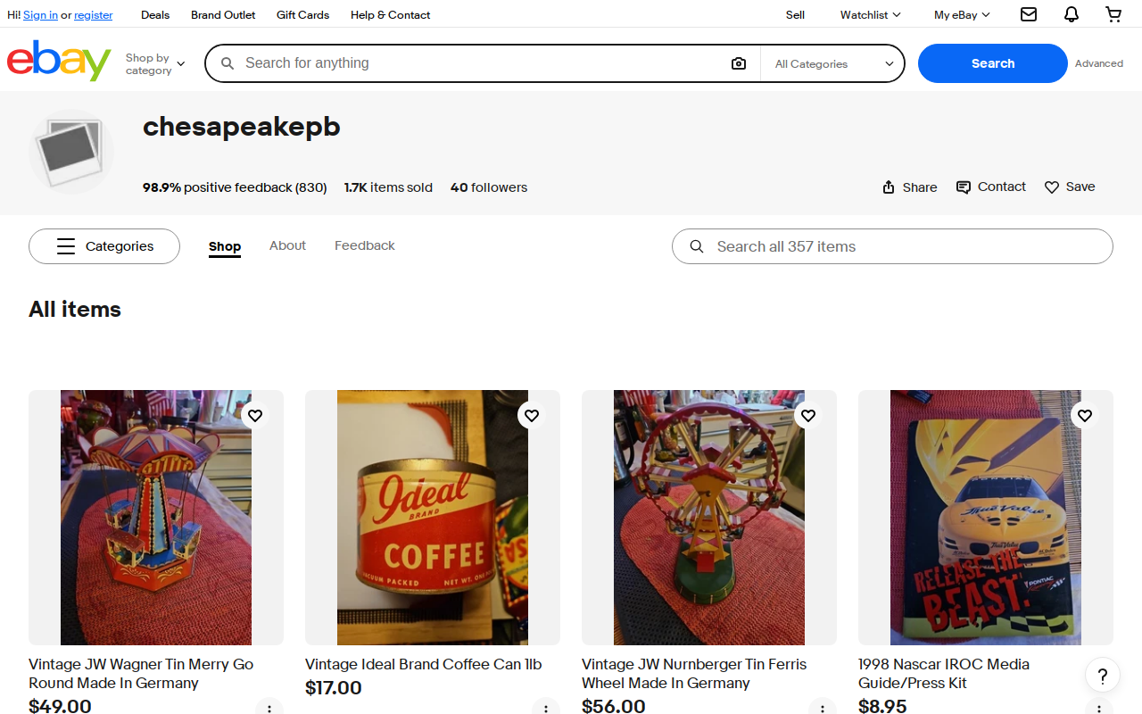Click the help question mark button
Image resolution: width=1142 pixels, height=714 pixels.
click(x=1103, y=676)
